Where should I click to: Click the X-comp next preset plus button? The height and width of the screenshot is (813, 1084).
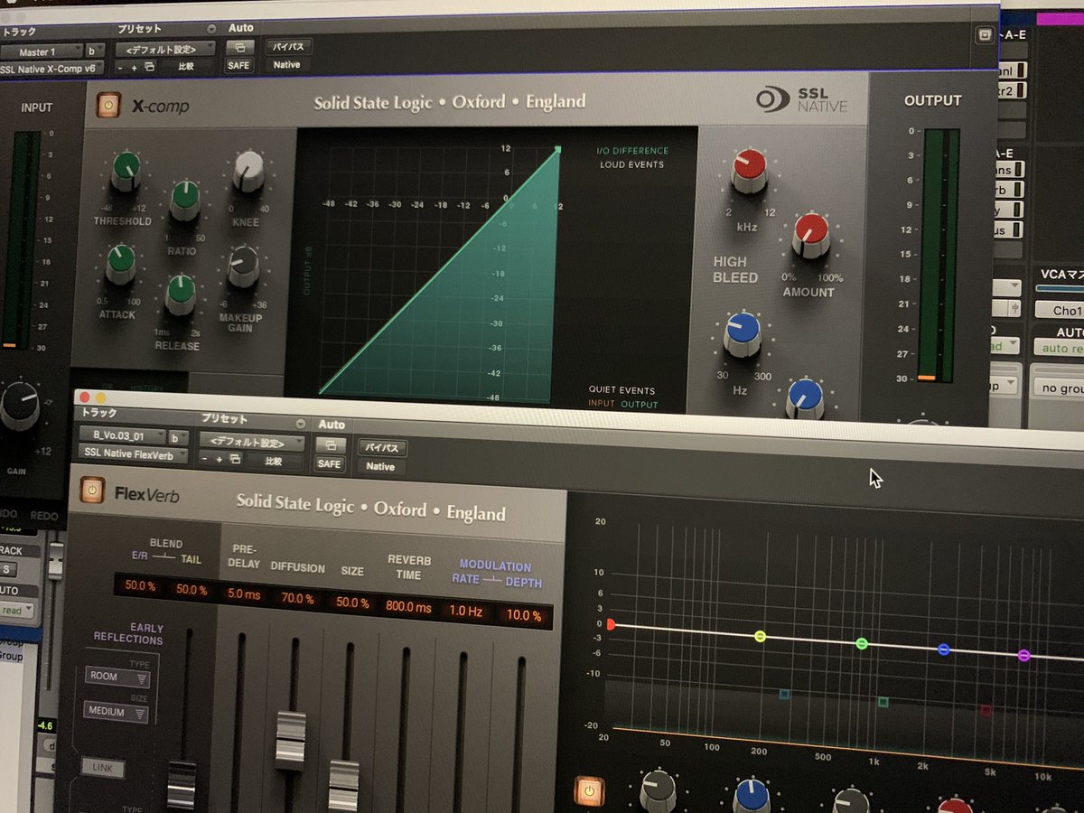click(135, 67)
